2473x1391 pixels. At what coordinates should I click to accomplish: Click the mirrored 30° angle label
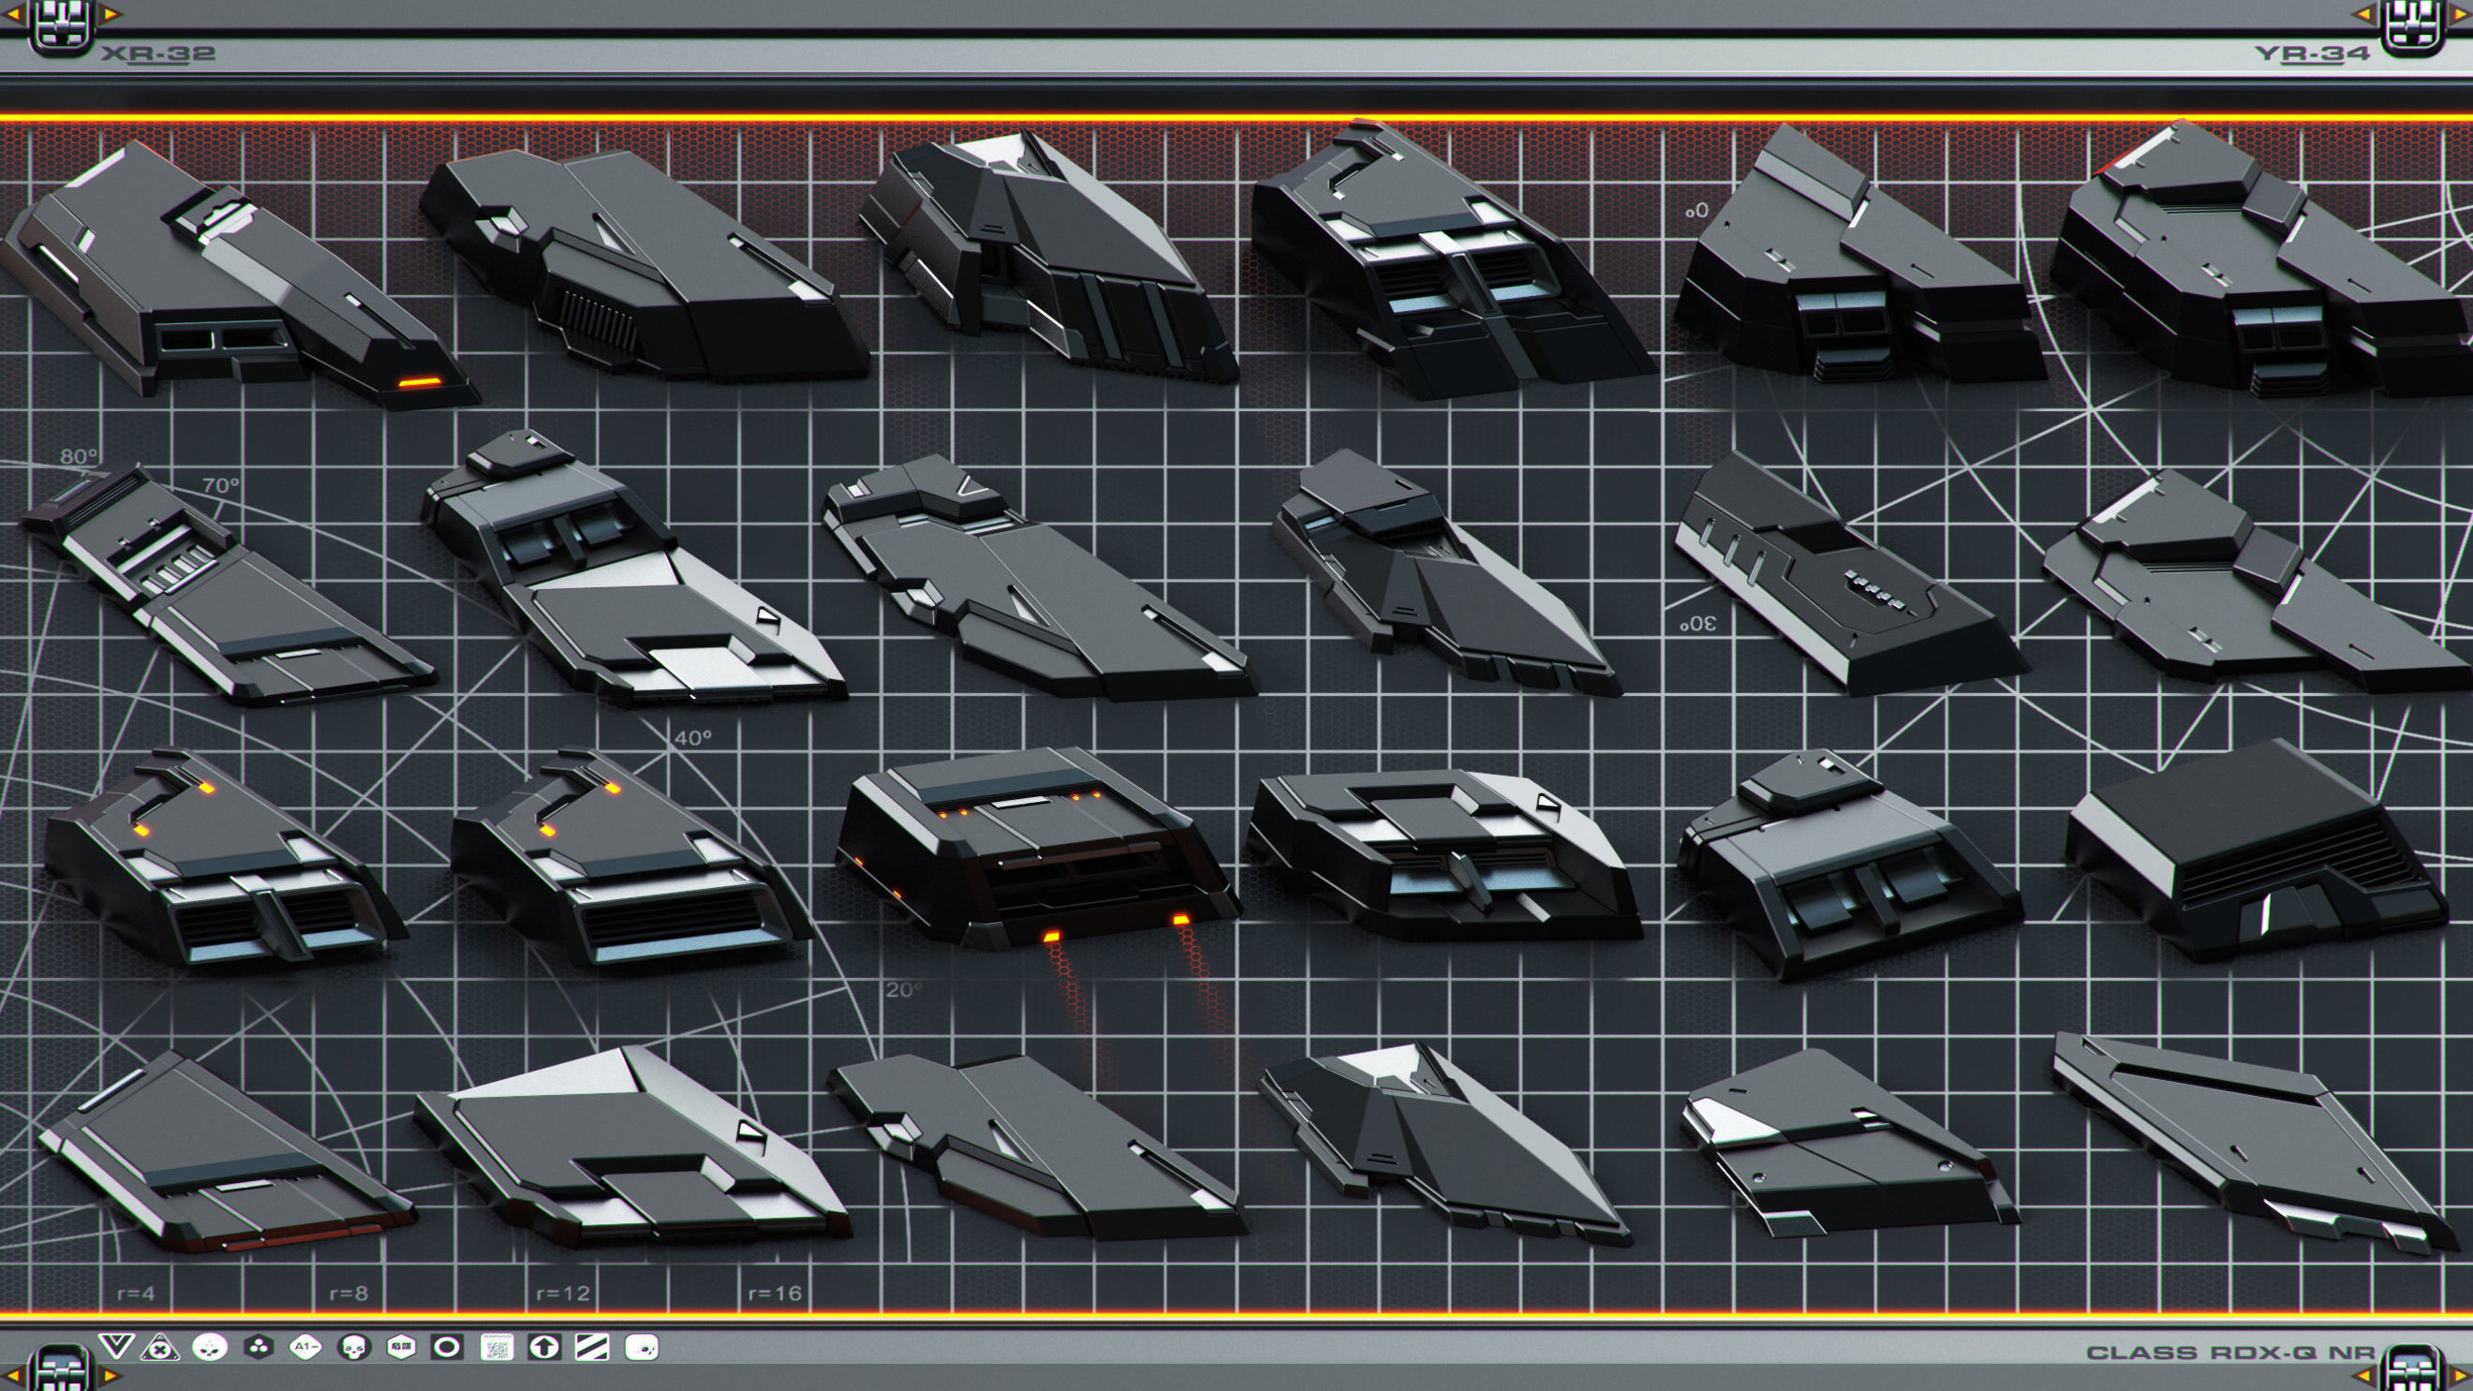[1697, 624]
